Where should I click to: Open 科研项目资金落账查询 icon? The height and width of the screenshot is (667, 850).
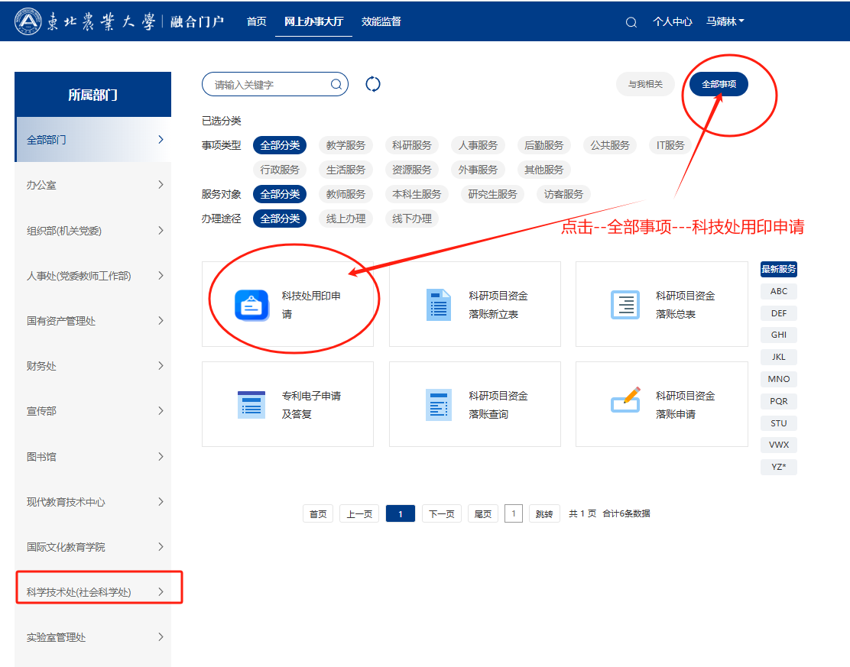pyautogui.click(x=438, y=404)
